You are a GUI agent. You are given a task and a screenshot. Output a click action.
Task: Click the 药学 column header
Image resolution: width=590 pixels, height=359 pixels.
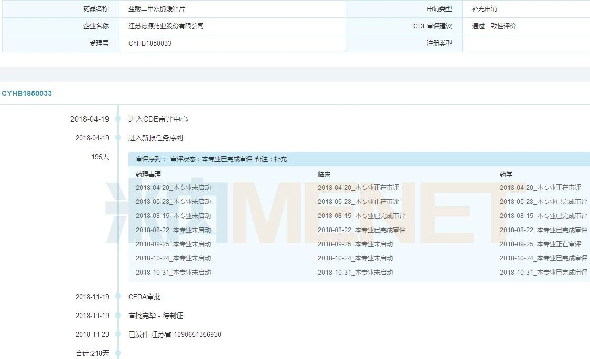506,174
